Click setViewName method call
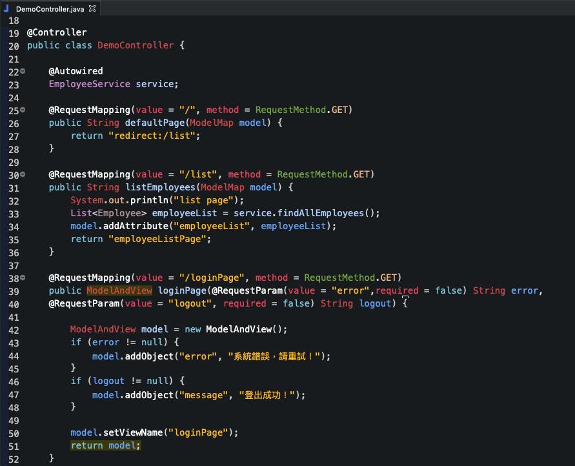The image size is (575, 466). 133,432
